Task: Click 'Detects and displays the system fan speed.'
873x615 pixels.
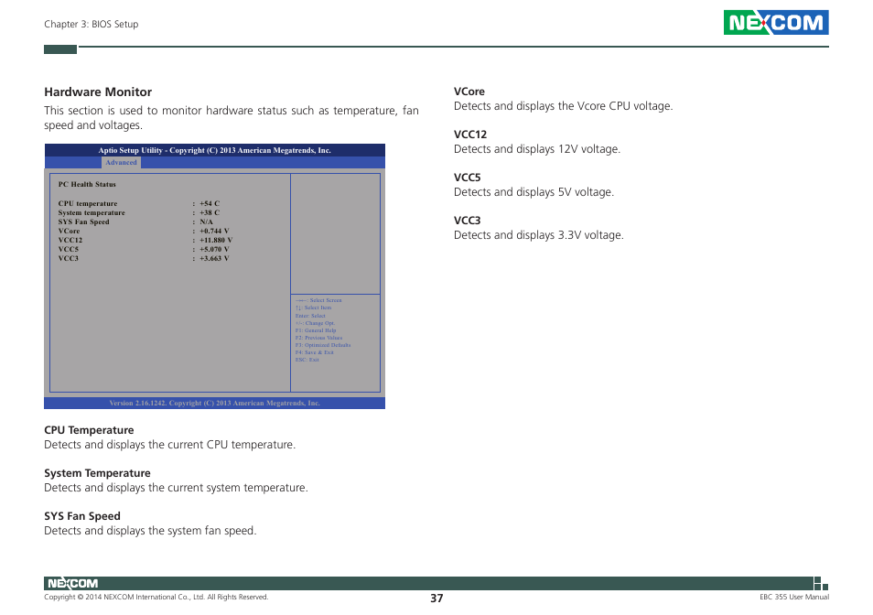Action: click(150, 531)
